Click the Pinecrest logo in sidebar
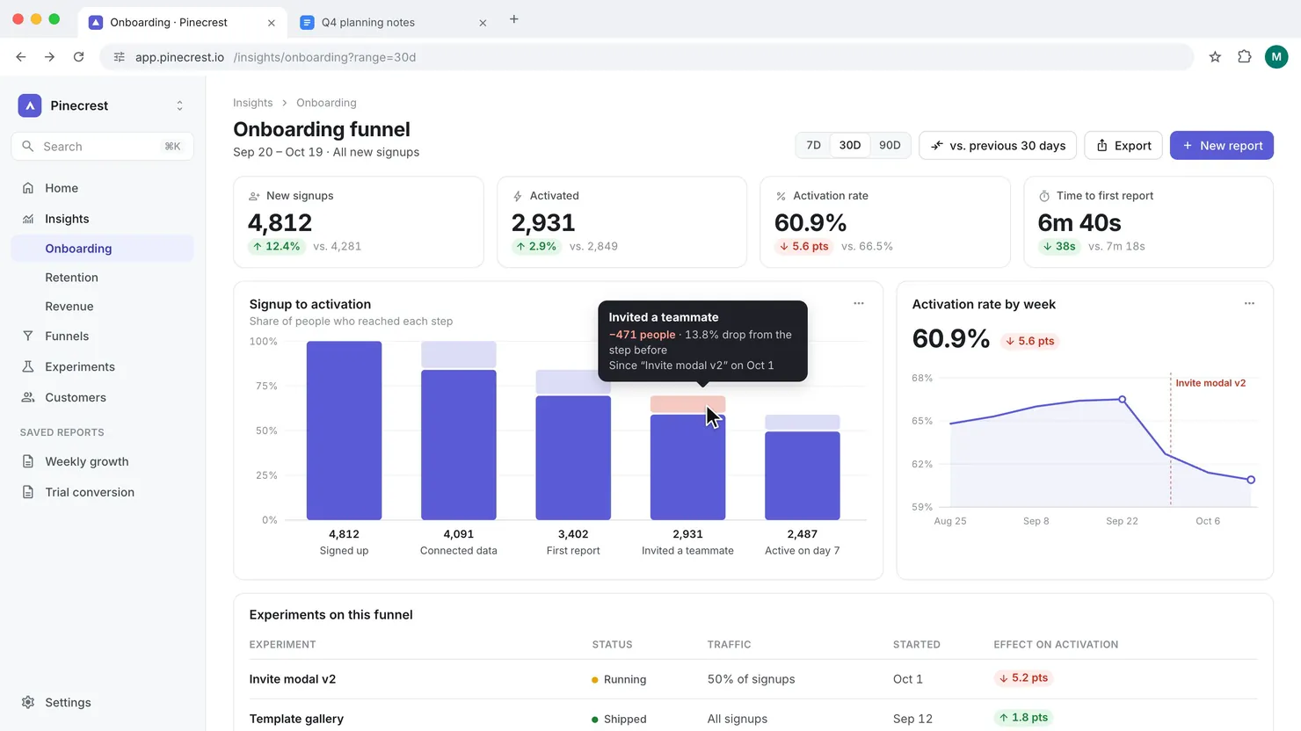The image size is (1301, 731). point(30,105)
